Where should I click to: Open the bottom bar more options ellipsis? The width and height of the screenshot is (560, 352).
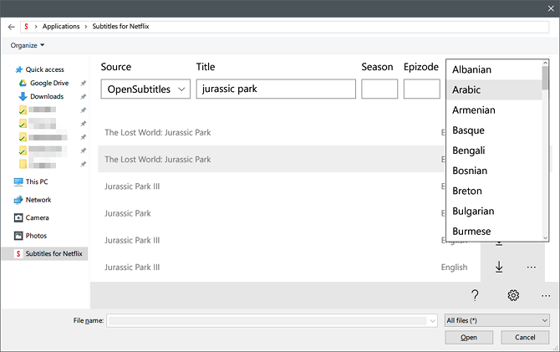(x=545, y=295)
